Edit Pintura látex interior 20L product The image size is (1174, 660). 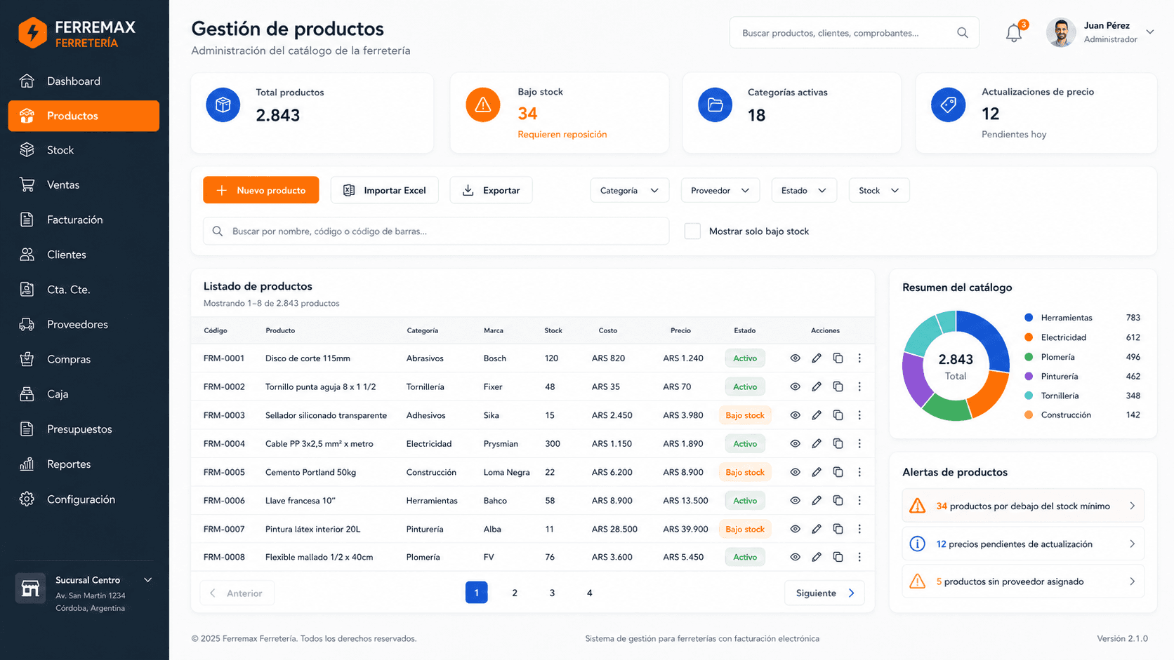coord(817,529)
